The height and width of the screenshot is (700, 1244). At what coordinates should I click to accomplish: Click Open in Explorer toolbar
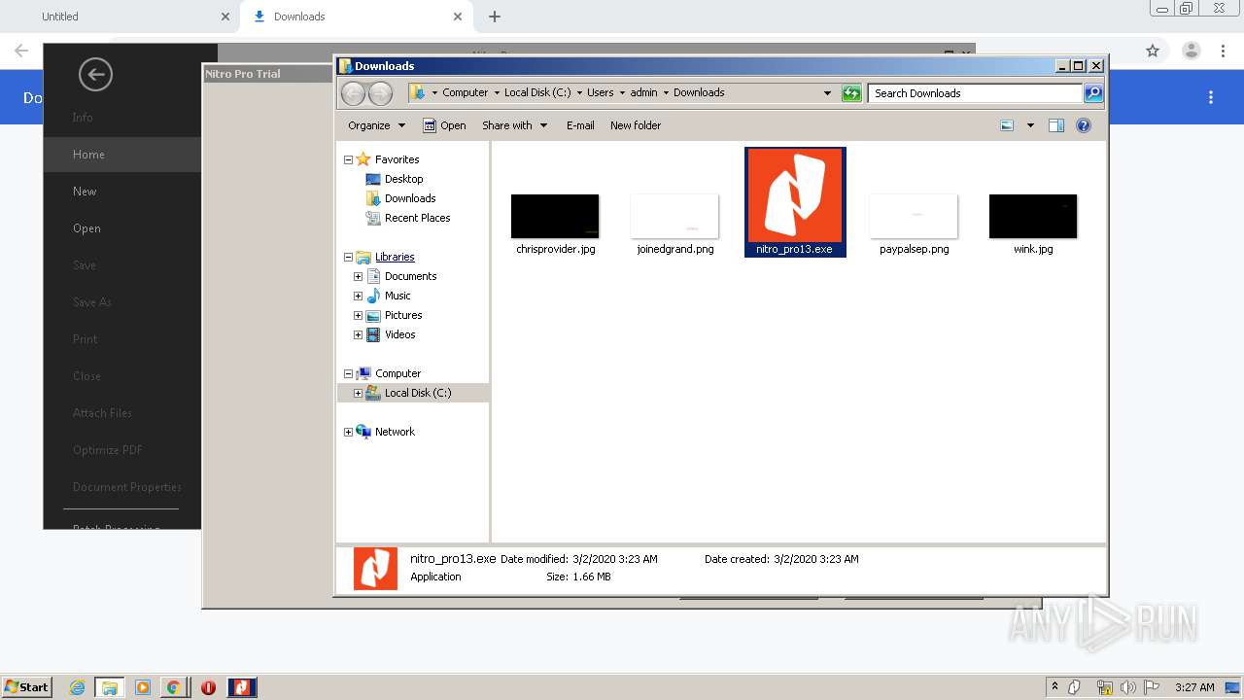pyautogui.click(x=444, y=125)
